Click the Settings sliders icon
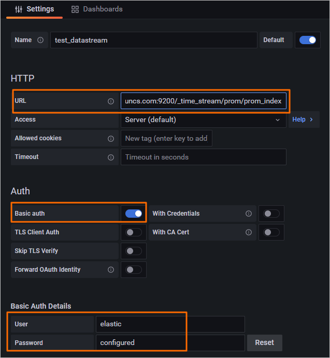 coord(19,9)
